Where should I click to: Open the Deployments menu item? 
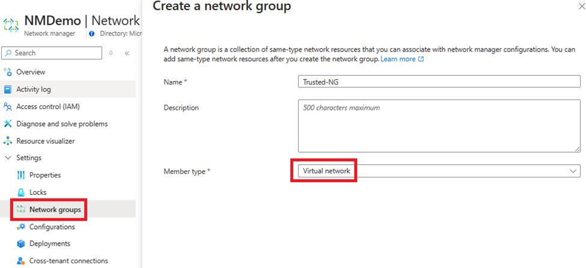49,244
